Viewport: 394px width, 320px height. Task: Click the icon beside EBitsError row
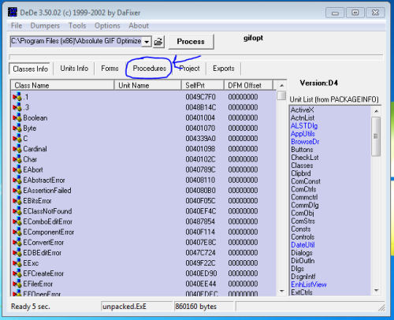tap(17, 201)
